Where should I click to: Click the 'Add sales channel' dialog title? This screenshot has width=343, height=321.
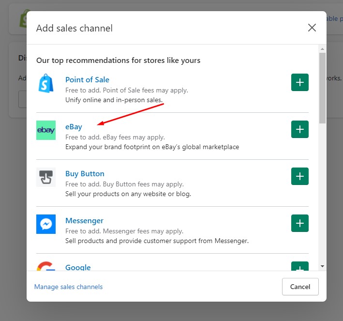(x=75, y=28)
